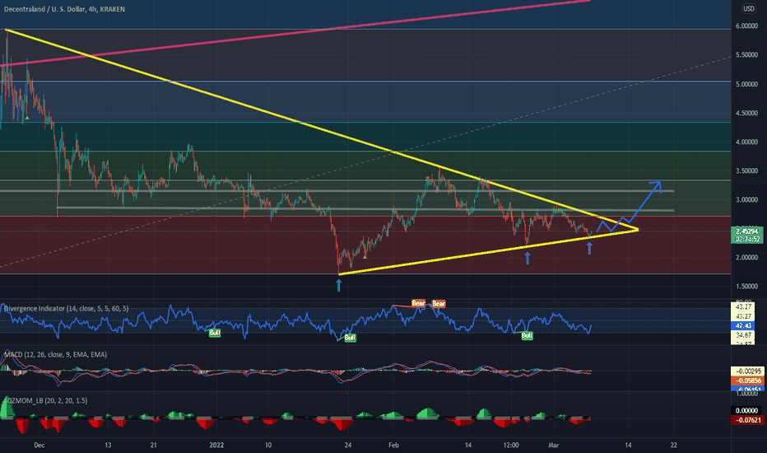Click the 3.50000 price axis label
Image resolution: width=767 pixels, height=453 pixels.
coord(746,171)
